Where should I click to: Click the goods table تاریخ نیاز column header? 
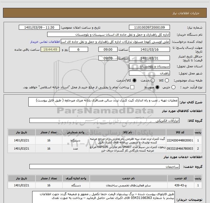tap(22, 132)
